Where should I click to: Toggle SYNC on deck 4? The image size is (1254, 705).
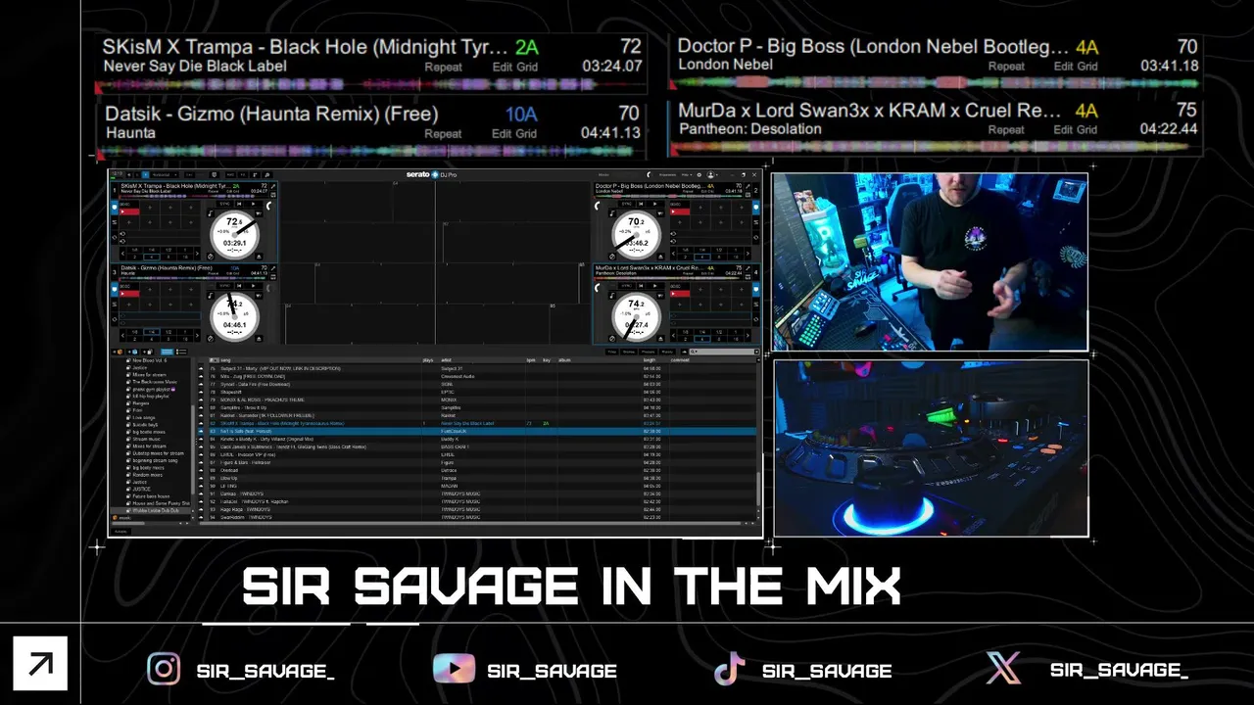627,286
